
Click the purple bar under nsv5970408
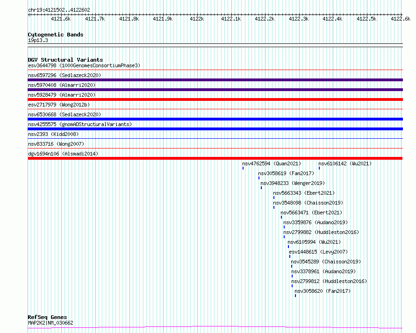(215, 90)
